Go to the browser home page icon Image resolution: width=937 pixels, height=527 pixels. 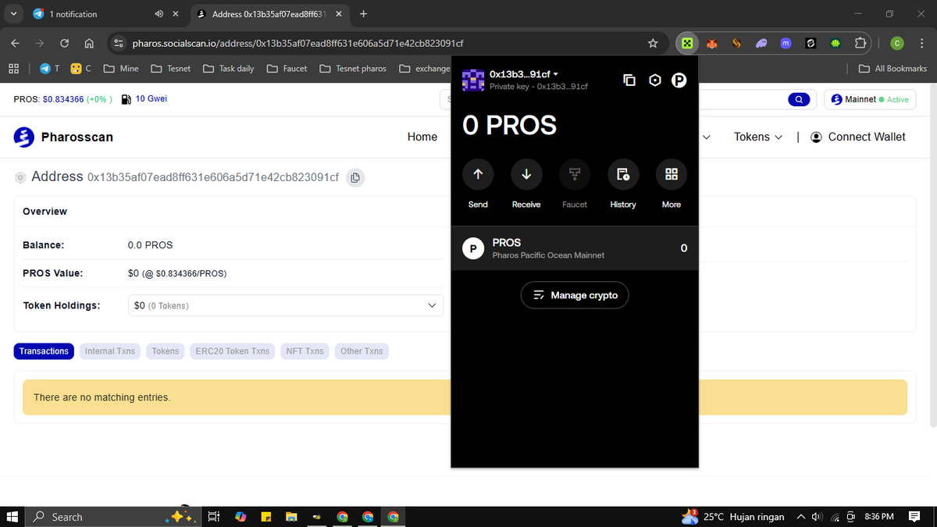click(89, 44)
